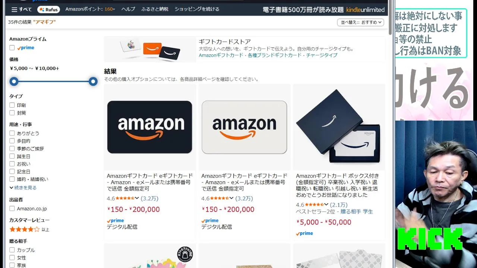This screenshot has height=268, width=477.
Task: Click the gift card store banner image
Action: (x=150, y=49)
